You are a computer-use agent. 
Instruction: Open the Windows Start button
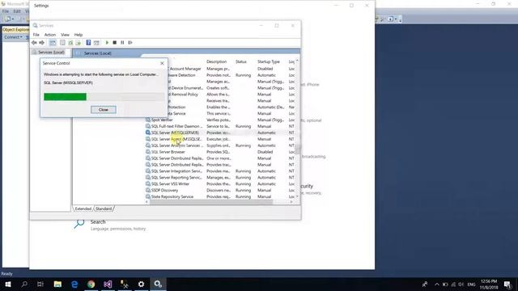pyautogui.click(x=8, y=284)
